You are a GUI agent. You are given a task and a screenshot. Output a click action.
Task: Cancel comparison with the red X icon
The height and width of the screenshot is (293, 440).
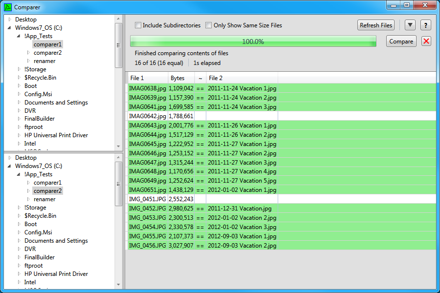[x=426, y=41]
